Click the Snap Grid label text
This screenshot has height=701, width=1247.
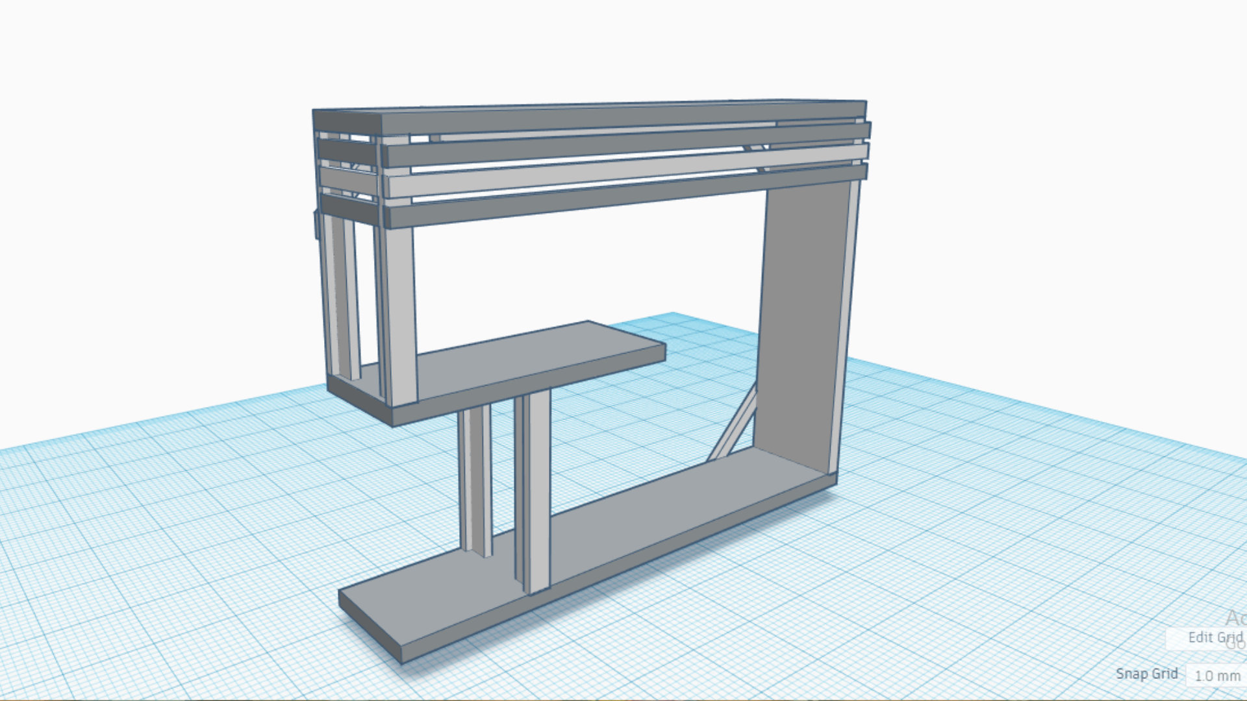click(1146, 674)
